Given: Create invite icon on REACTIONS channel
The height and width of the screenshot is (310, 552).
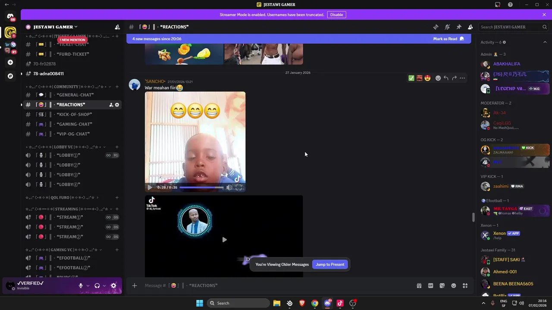Looking at the screenshot, I should (x=111, y=105).
